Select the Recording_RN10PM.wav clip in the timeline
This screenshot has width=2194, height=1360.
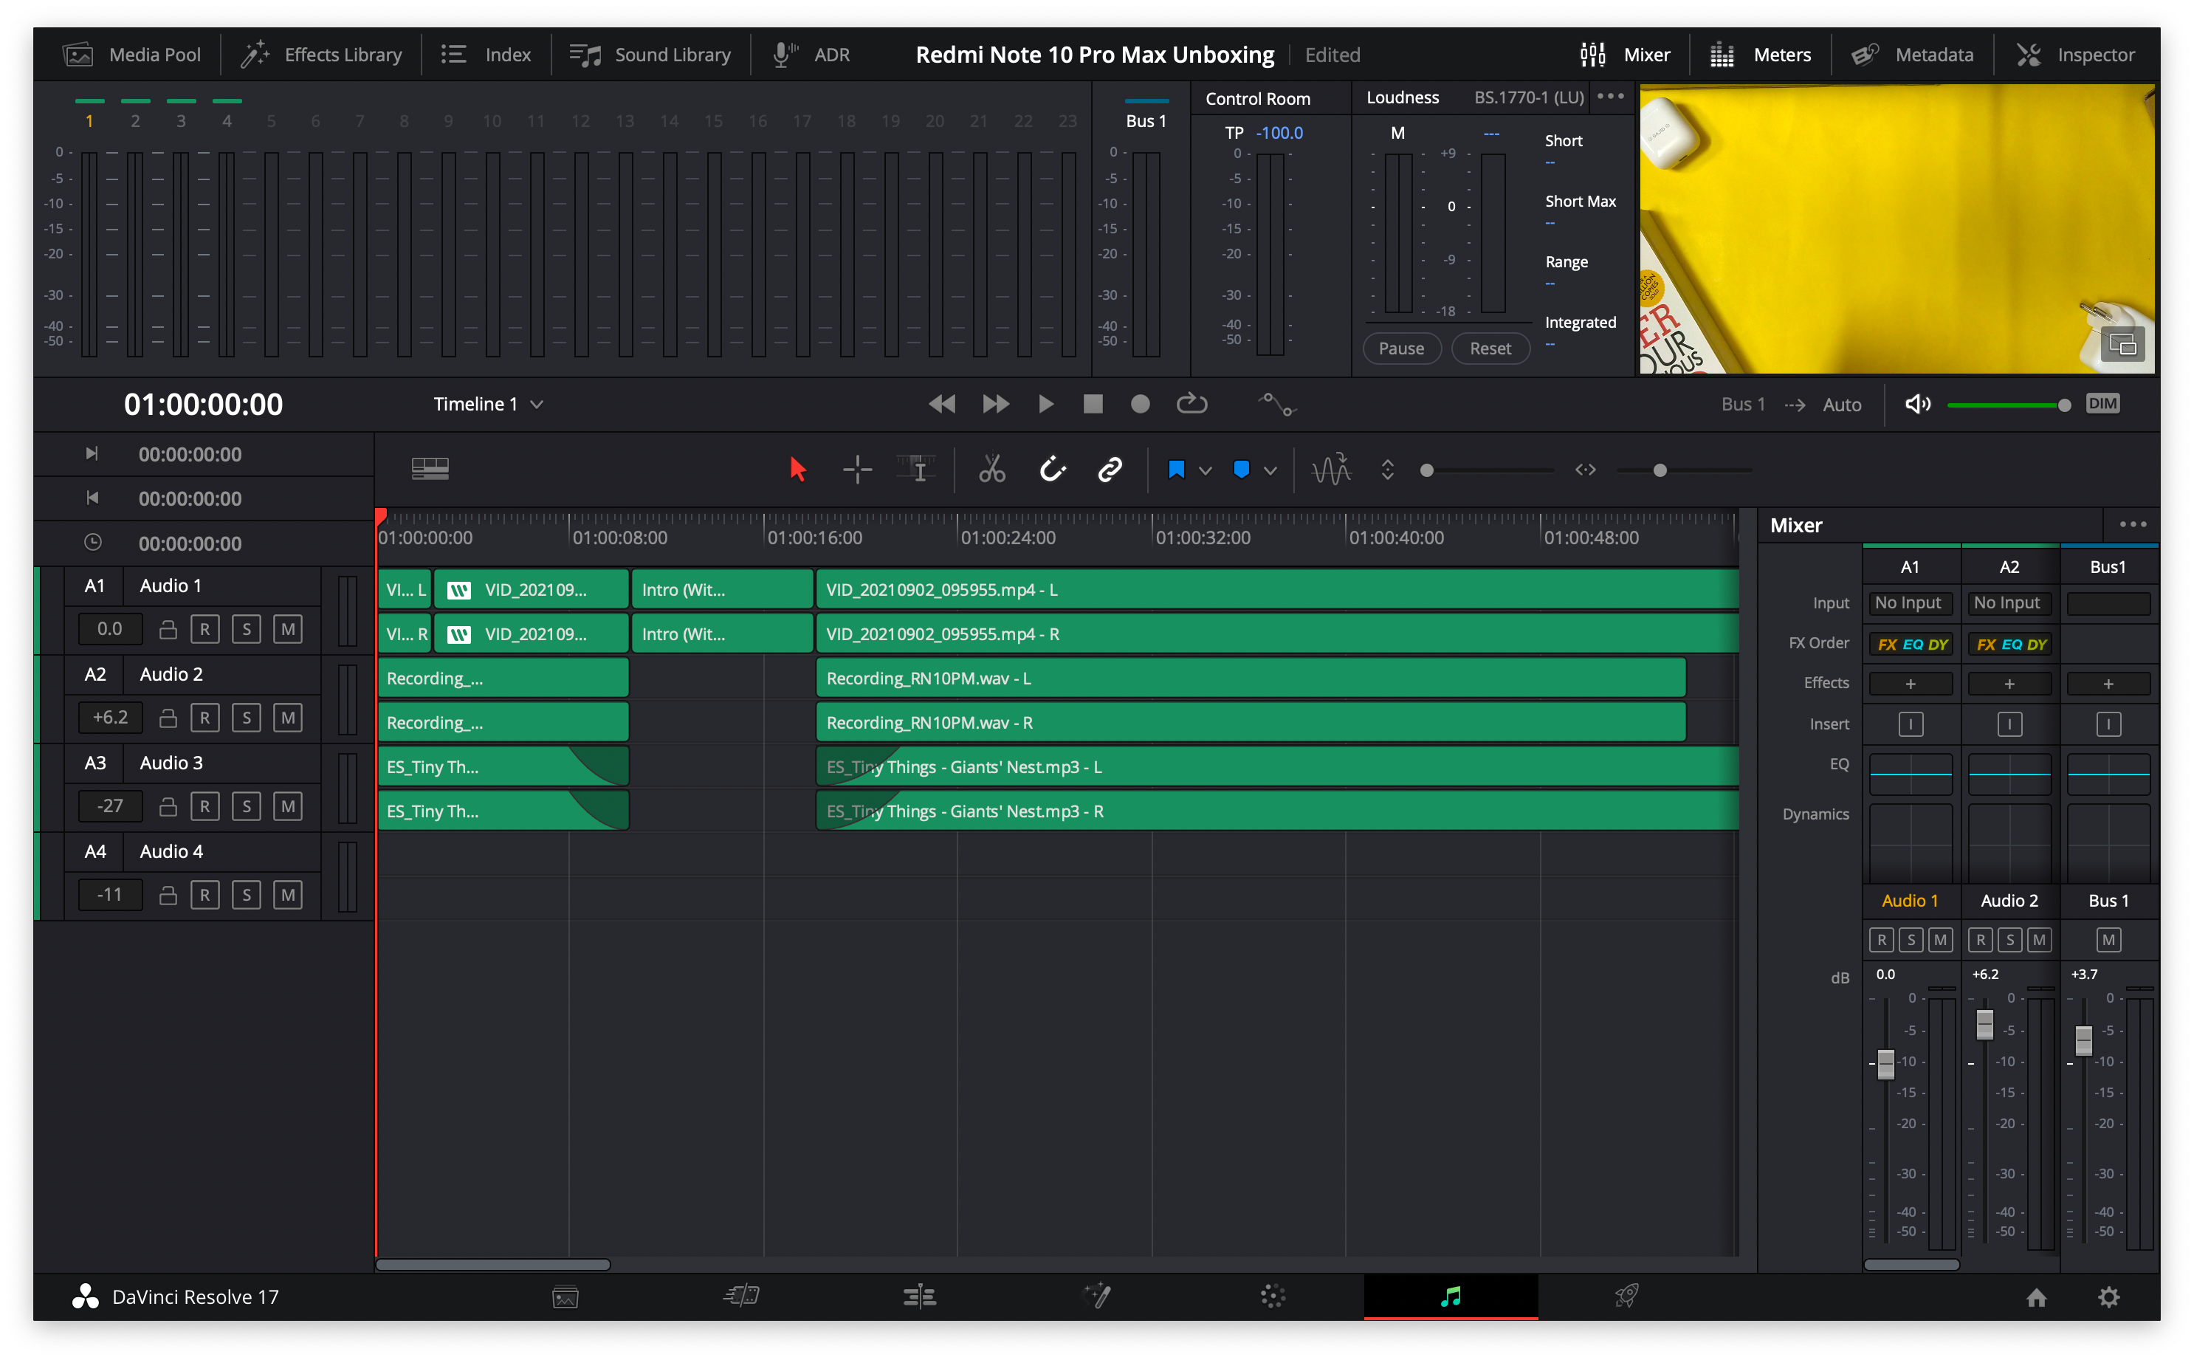click(1250, 677)
